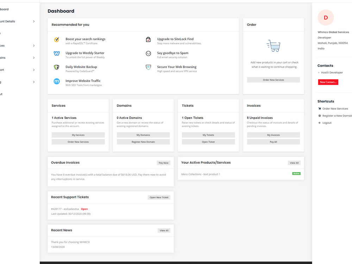Click the 1 Active Services heading
Image resolution: width=352 pixels, height=264 pixels.
pos(64,118)
